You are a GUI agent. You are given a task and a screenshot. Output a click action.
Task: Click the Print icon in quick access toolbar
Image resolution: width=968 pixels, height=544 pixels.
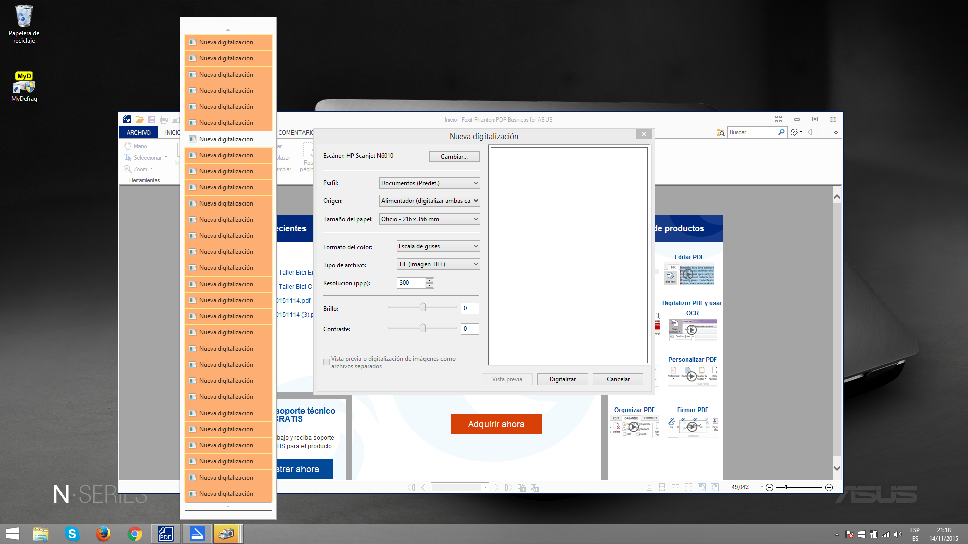pos(163,120)
